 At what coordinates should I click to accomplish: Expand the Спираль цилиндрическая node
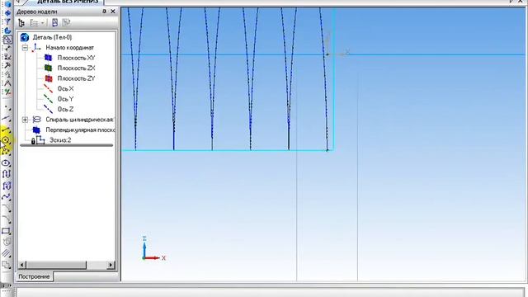(x=25, y=120)
